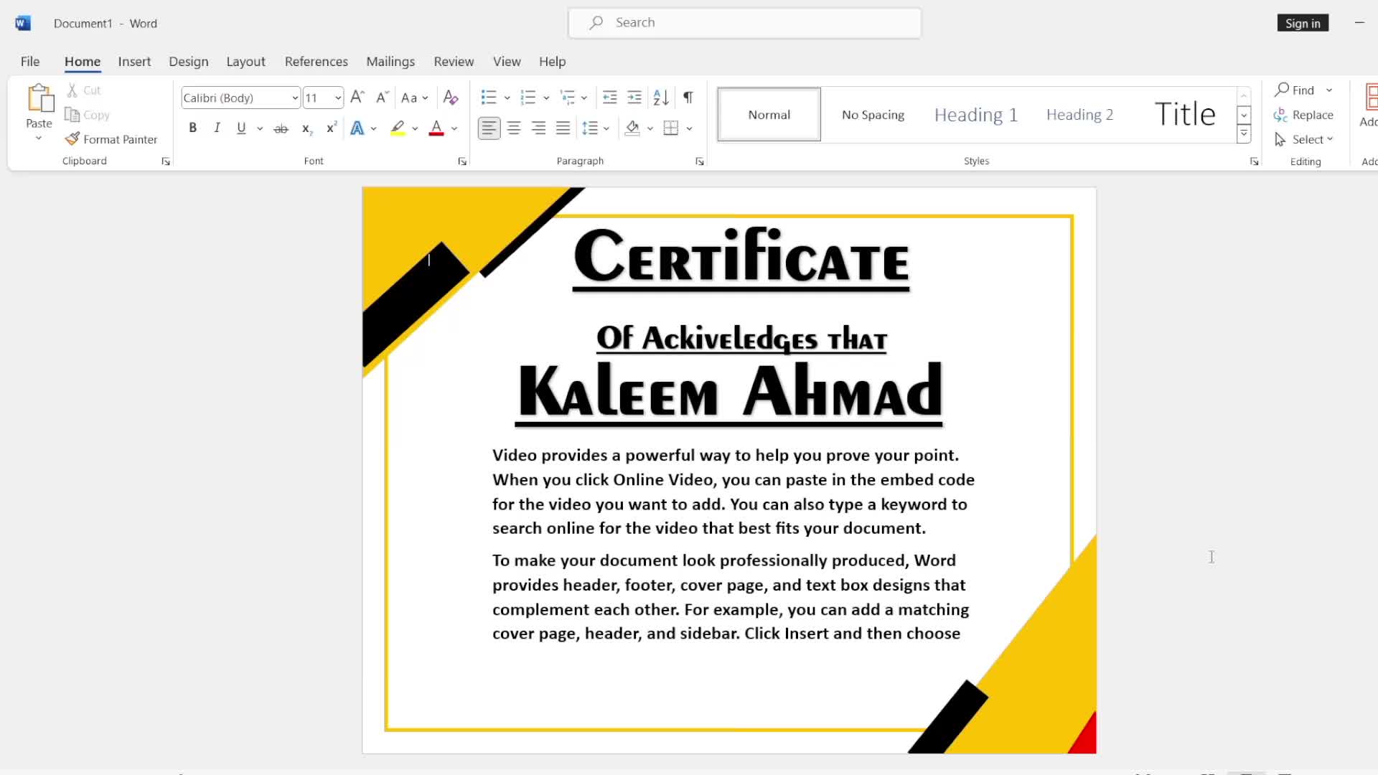Open the File menu

click(30, 62)
